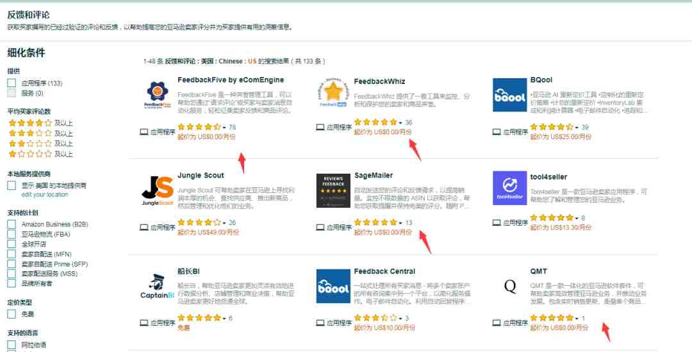Open FeedbackFive by eComEngine title link

coord(231,80)
